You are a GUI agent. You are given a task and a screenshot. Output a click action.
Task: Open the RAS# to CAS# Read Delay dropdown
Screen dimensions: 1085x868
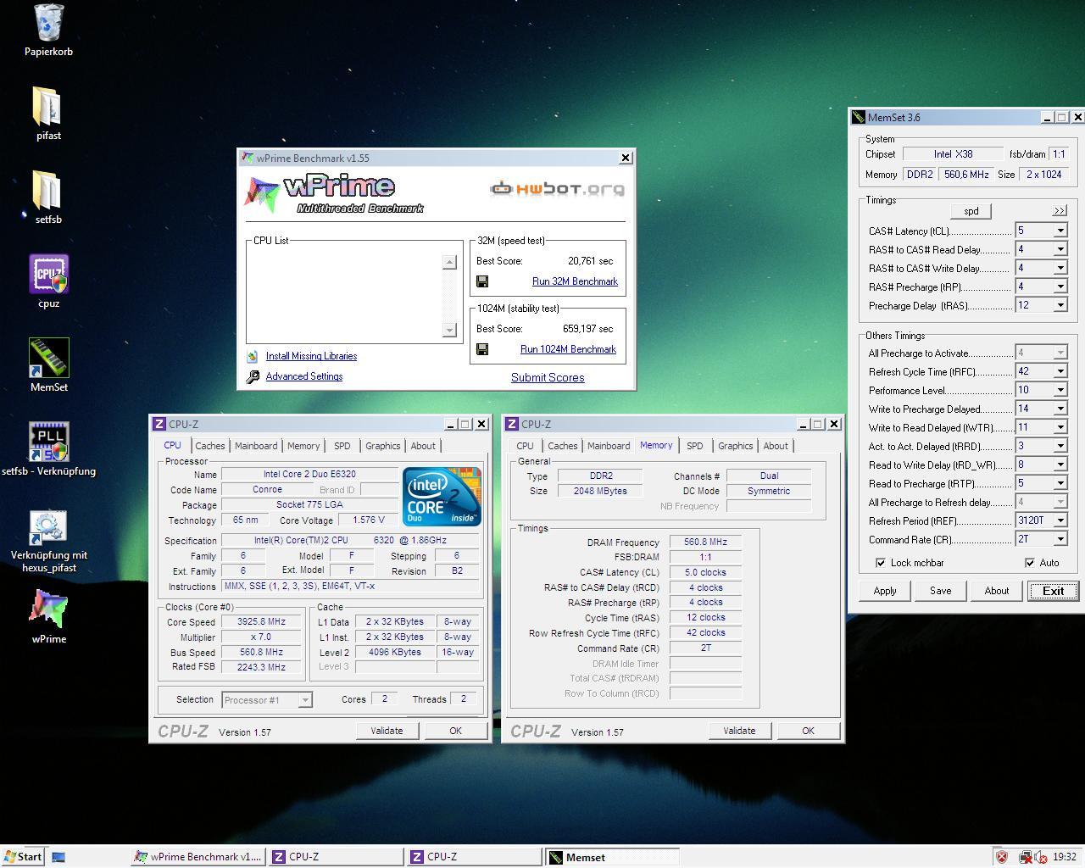point(1060,249)
